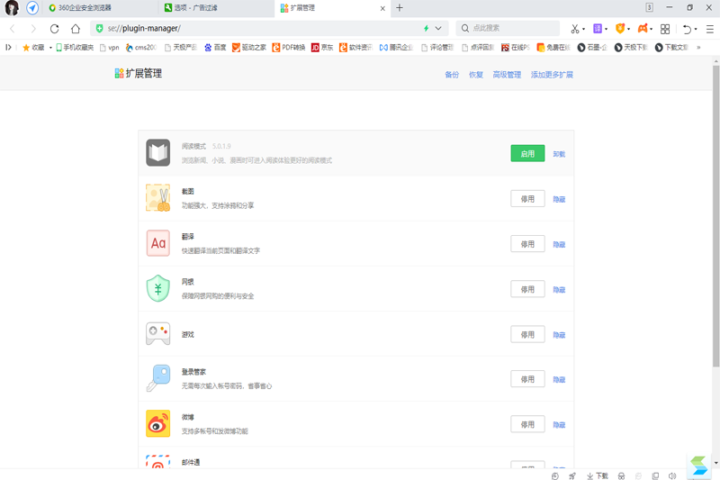
Task: Click the browser reload button
Action: [54, 29]
